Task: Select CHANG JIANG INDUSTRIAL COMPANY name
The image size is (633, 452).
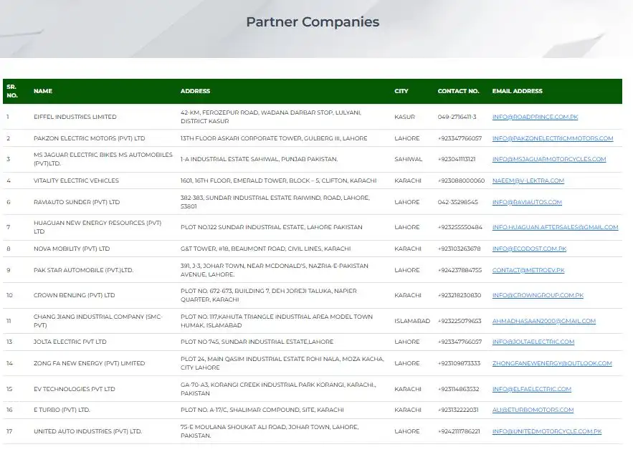Action: pyautogui.click(x=97, y=321)
